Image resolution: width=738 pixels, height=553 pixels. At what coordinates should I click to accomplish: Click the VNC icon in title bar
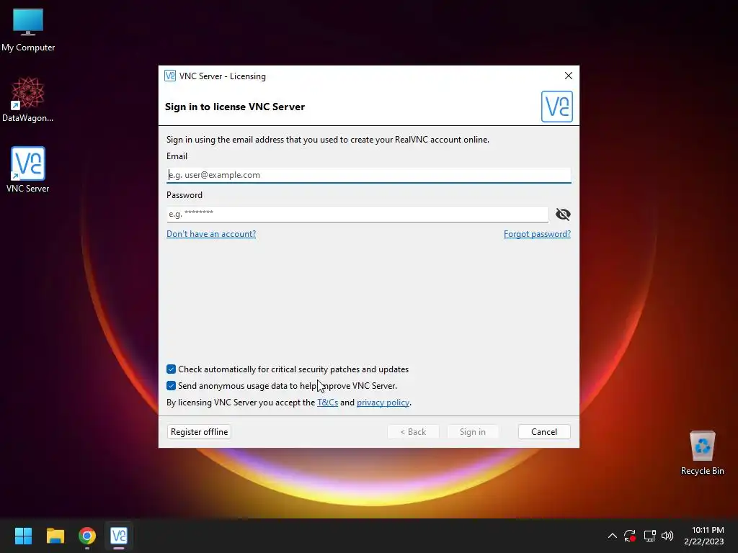tap(170, 76)
